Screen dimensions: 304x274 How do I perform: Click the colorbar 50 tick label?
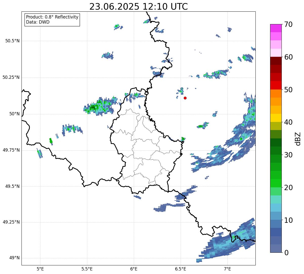coord(288,90)
